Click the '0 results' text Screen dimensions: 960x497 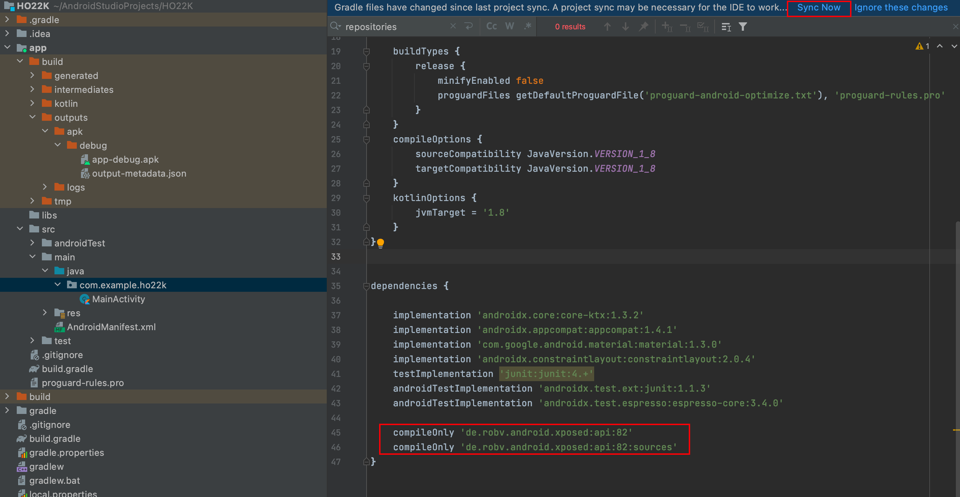tap(570, 27)
